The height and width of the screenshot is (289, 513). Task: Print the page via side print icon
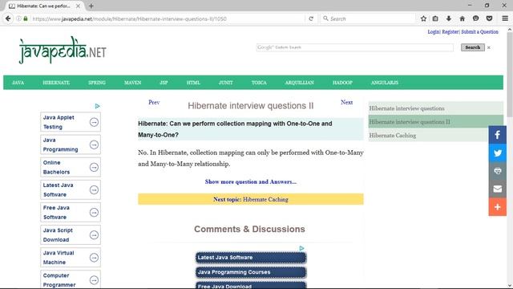click(x=497, y=171)
